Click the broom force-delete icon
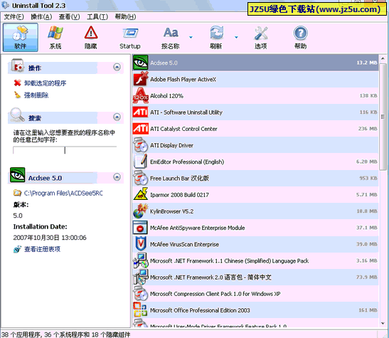389x338 pixels. click(x=17, y=95)
